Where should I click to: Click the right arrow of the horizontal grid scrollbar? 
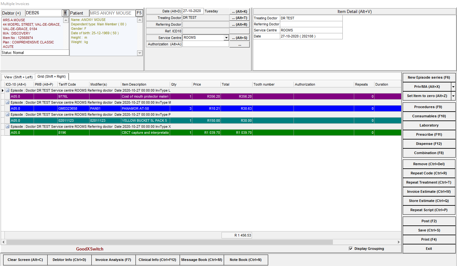point(399,242)
